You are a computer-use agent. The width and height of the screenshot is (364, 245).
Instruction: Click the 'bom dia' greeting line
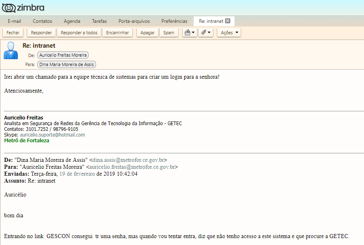pyautogui.click(x=14, y=215)
